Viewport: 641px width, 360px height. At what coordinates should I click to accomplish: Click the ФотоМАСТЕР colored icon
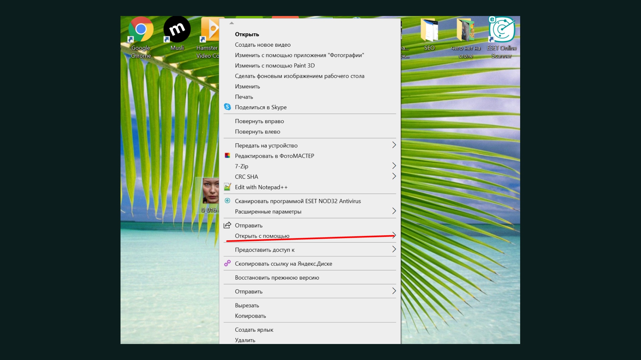(x=227, y=156)
